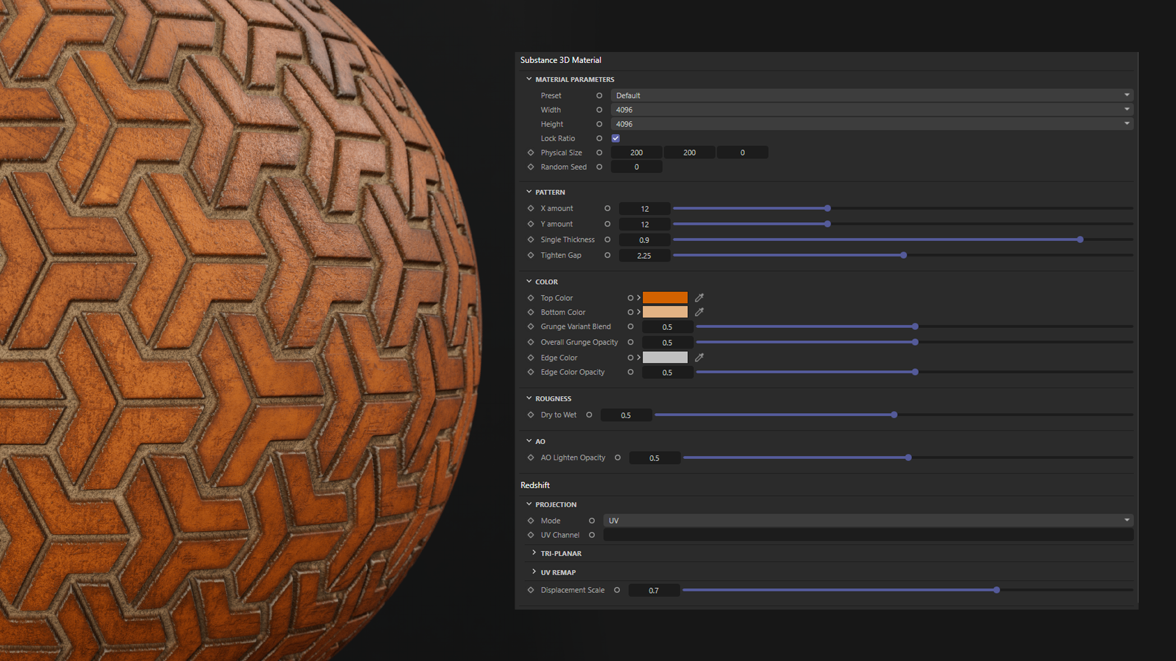Click the circle port next to Width

click(599, 110)
